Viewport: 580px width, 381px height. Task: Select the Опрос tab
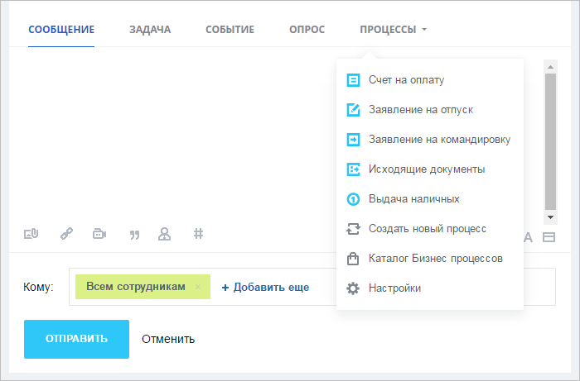point(307,30)
